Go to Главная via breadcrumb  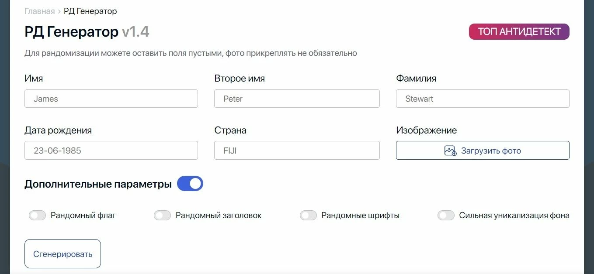tap(40, 11)
